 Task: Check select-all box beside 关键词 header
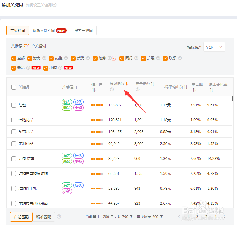[14, 87]
